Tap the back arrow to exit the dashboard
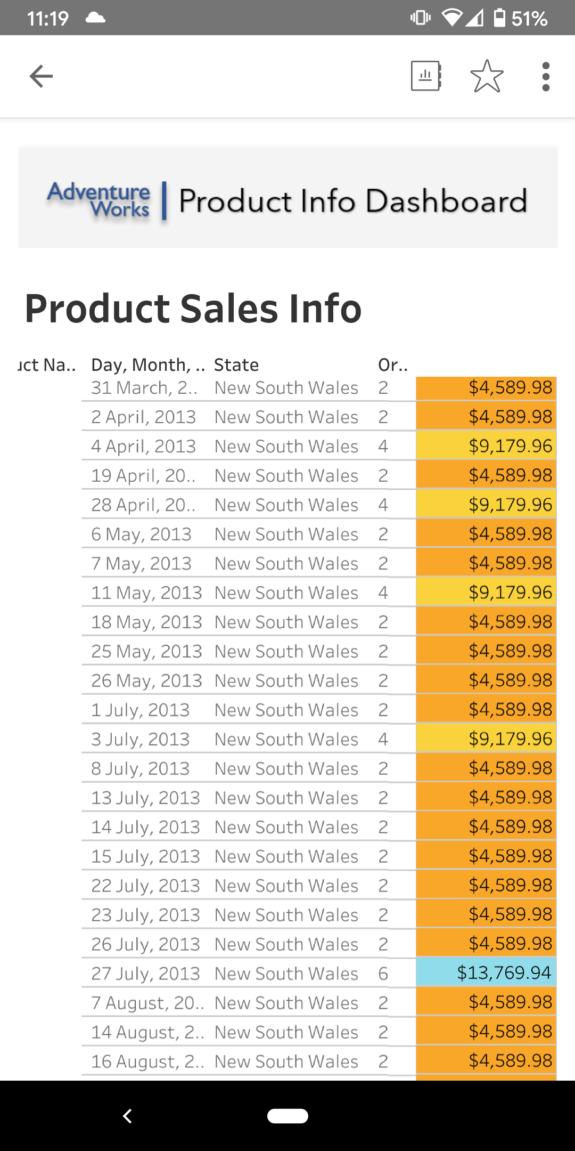 click(x=40, y=76)
